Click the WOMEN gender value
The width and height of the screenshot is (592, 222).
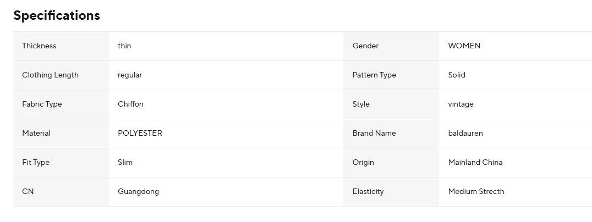click(x=464, y=46)
